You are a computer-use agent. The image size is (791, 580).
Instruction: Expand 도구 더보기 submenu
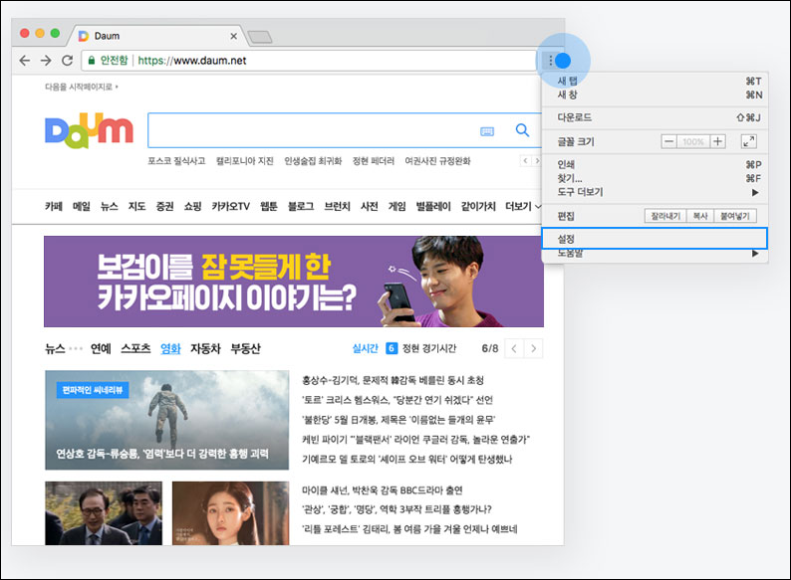[655, 192]
